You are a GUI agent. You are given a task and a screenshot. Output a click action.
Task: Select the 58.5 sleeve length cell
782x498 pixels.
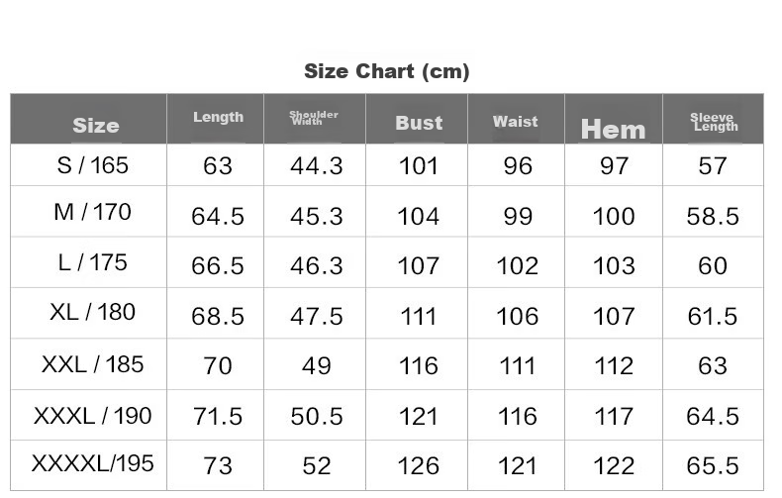pyautogui.click(x=713, y=216)
